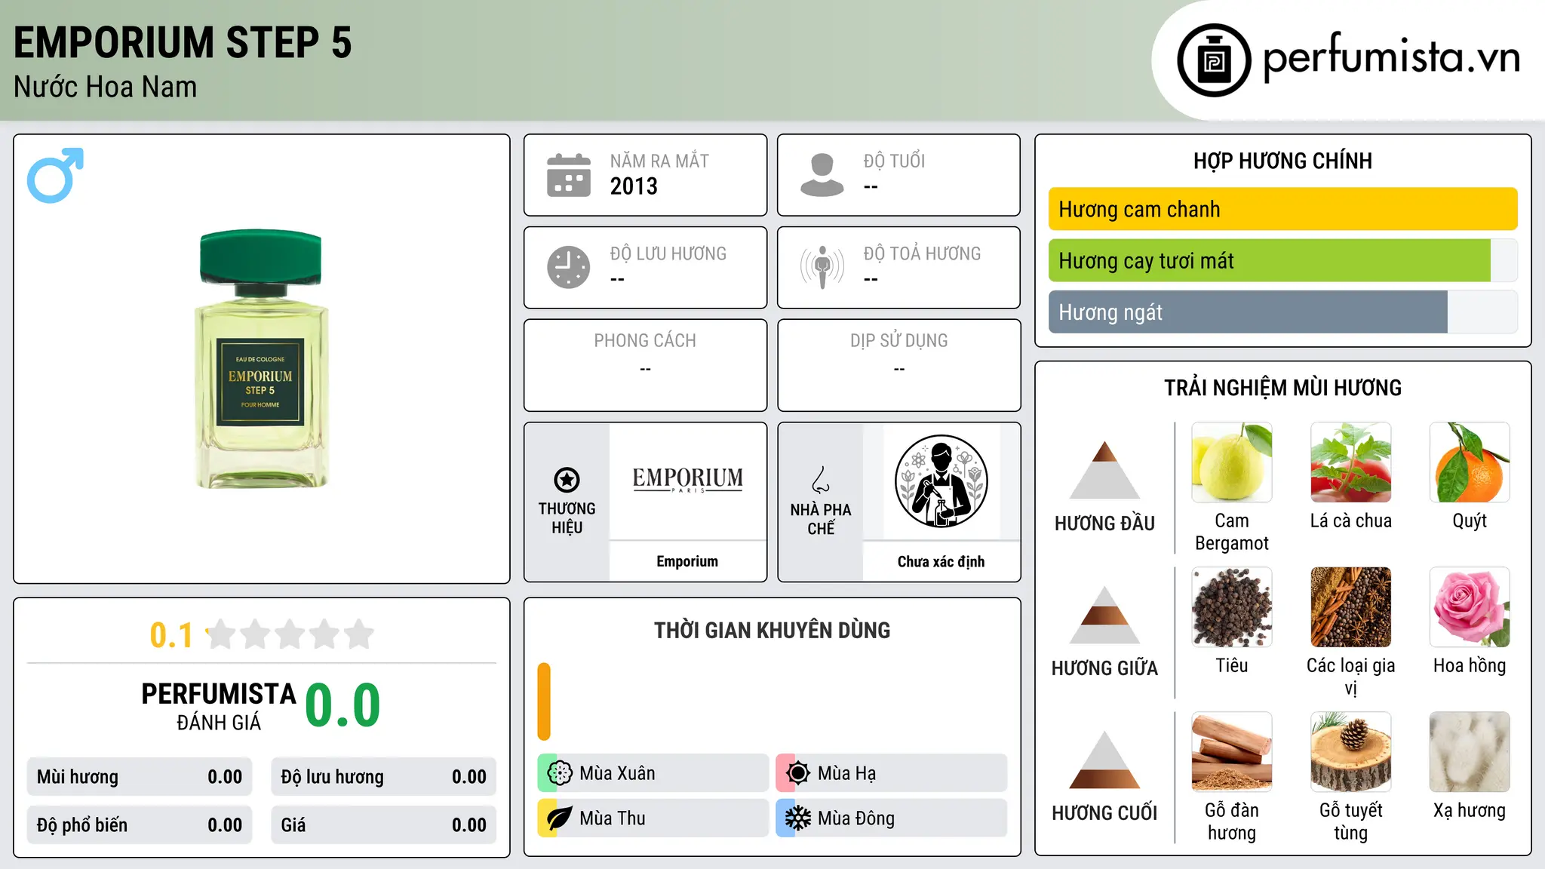1545x869 pixels.
Task: Click the calendar icon beside Năm ra mắt
Action: coord(569,175)
